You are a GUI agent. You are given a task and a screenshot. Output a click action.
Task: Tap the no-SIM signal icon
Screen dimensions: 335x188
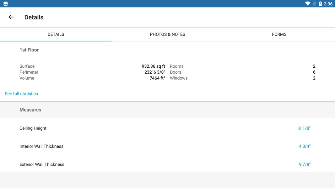(314, 4)
